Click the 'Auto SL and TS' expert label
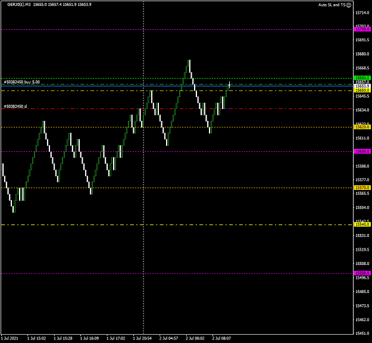The width and height of the screenshot is (372, 343). [332, 5]
